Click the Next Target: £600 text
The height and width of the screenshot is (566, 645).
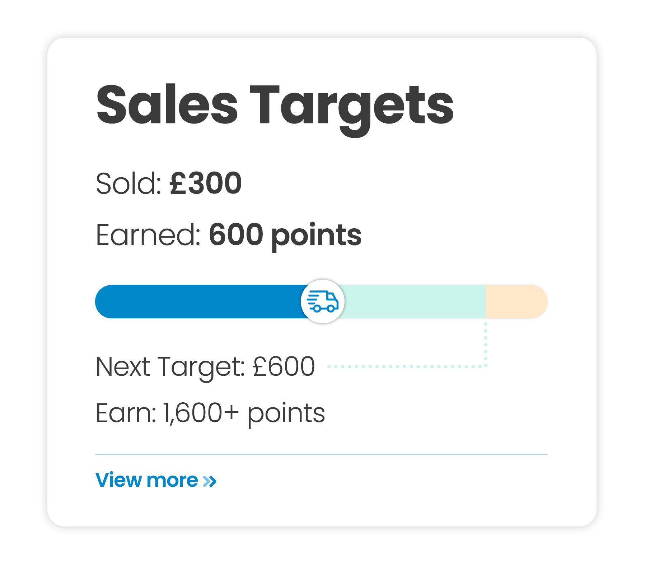click(x=205, y=366)
